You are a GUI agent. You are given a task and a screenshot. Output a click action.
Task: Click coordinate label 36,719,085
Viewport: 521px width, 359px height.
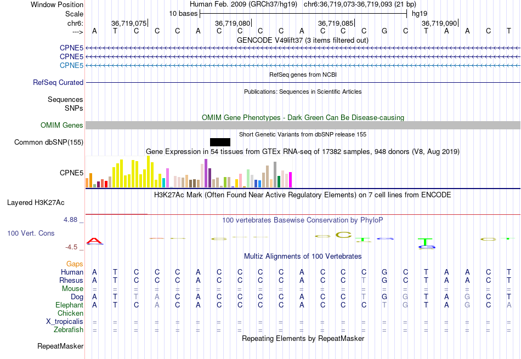click(x=336, y=23)
